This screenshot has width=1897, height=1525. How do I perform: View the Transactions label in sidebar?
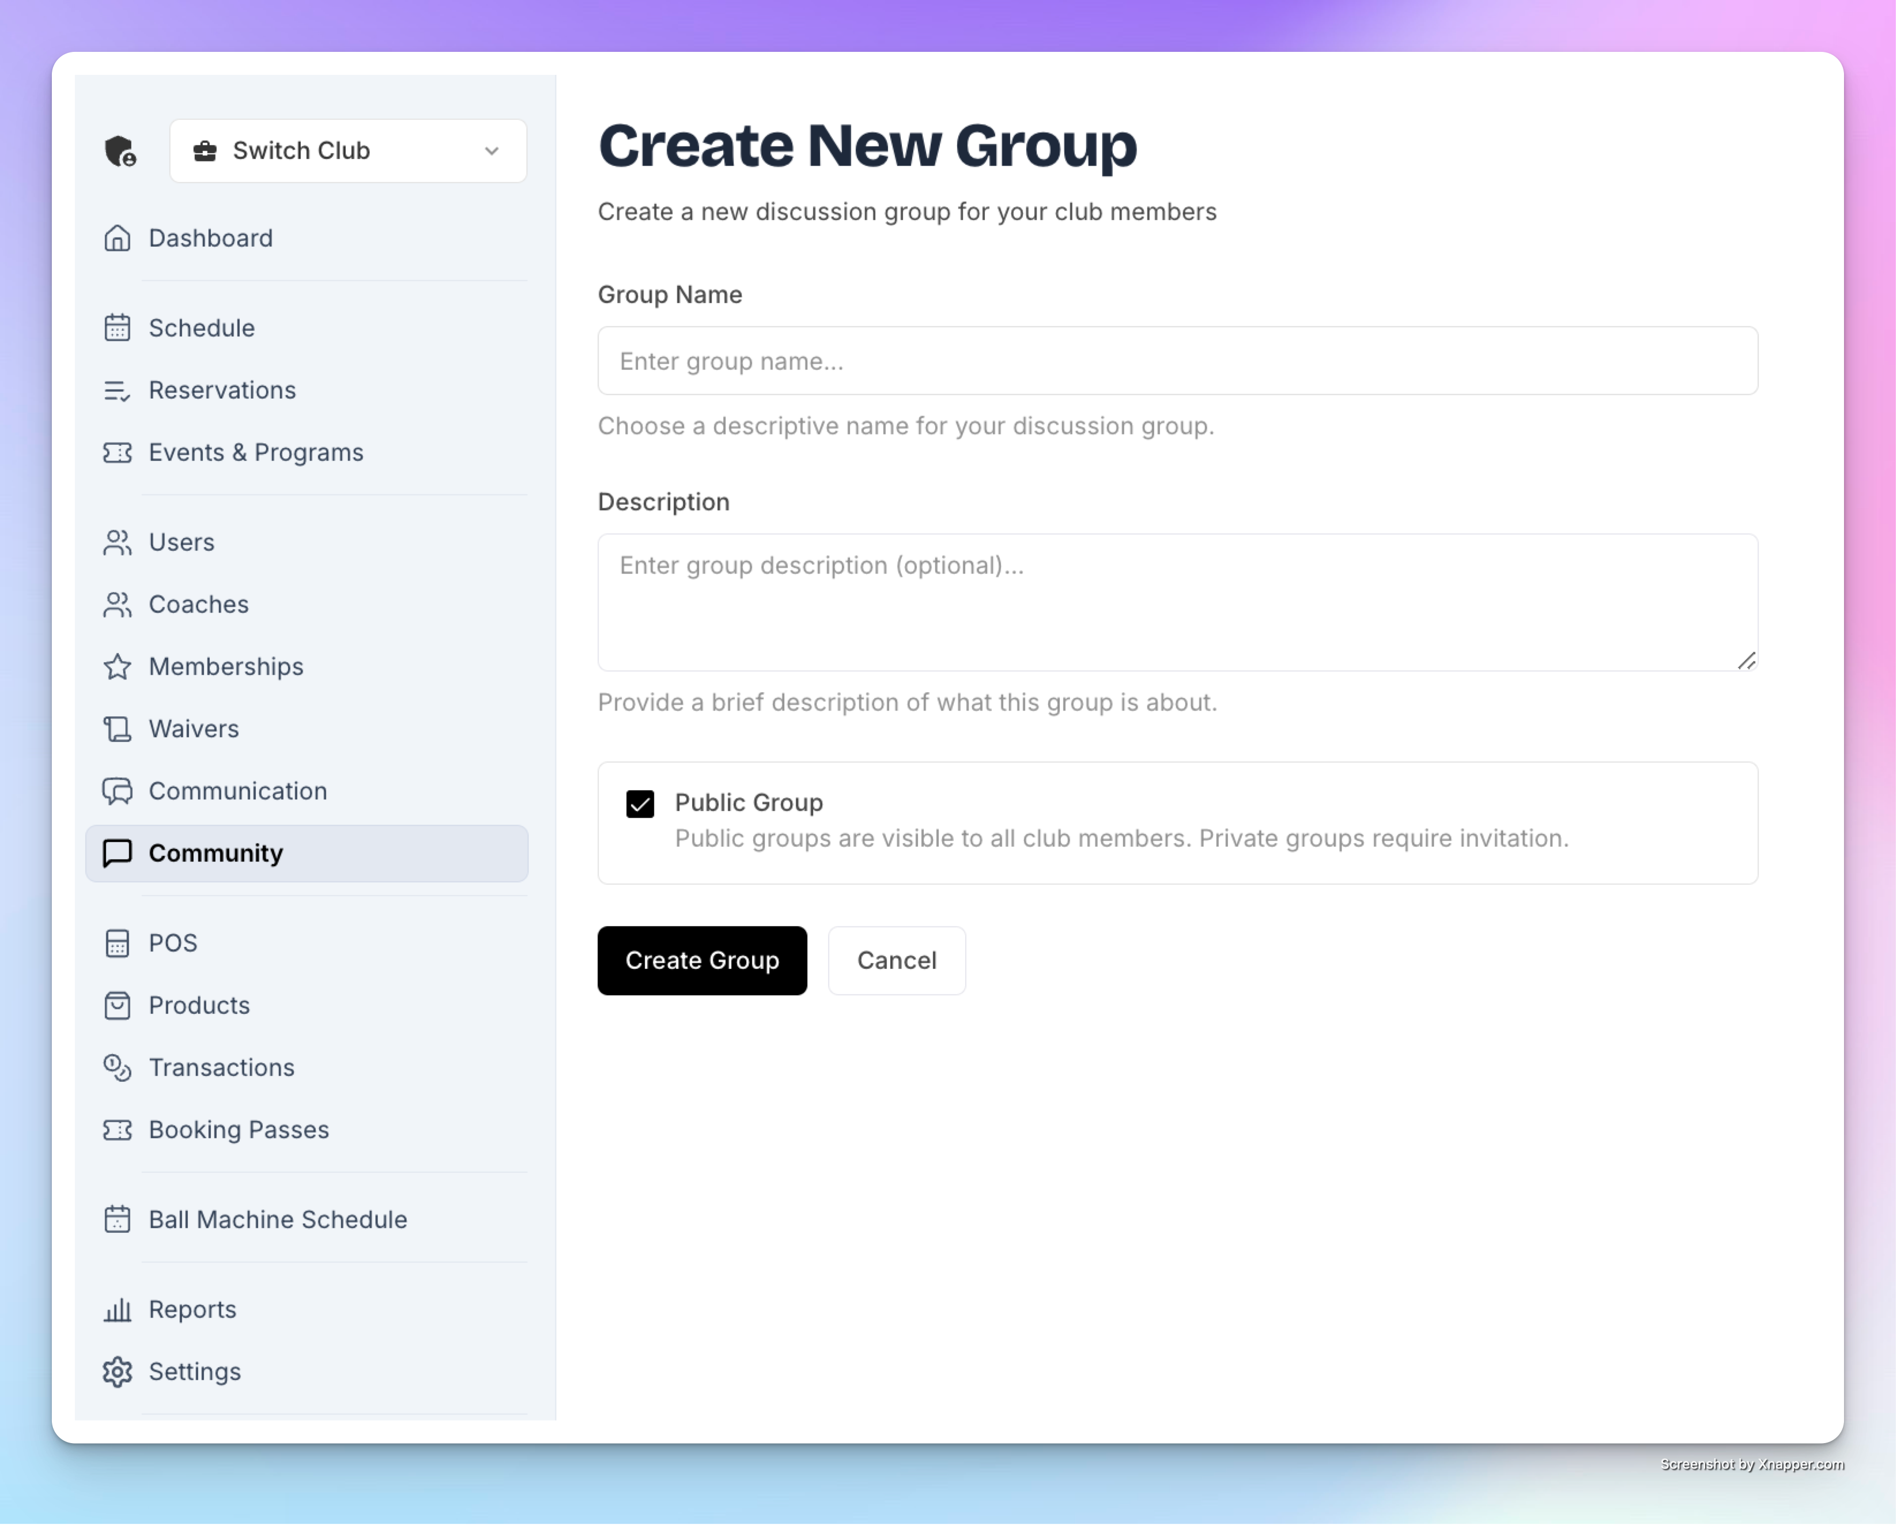[222, 1067]
